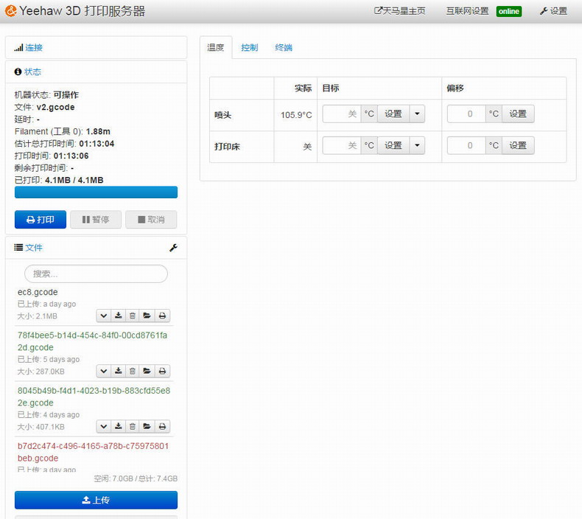Delete the ec8.gcode file with trash icon

coord(133,316)
